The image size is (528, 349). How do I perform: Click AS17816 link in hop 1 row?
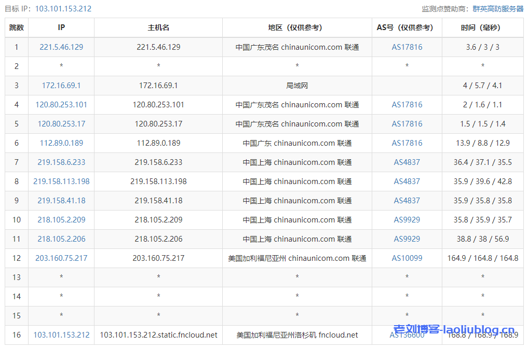tap(407, 47)
